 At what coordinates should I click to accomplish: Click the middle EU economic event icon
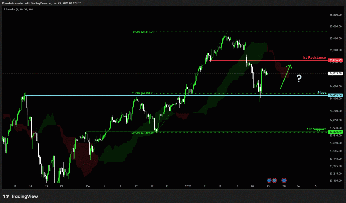[274, 180]
